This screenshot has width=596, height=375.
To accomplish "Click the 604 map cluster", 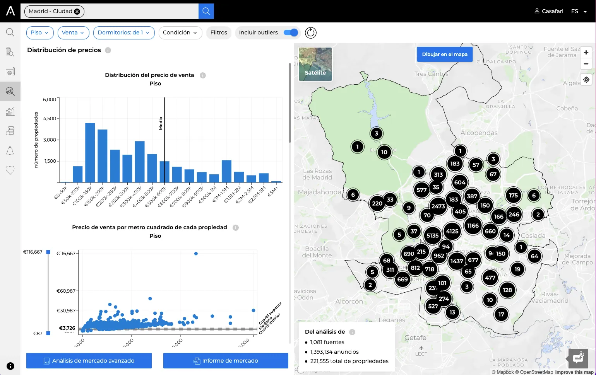I will [x=460, y=182].
